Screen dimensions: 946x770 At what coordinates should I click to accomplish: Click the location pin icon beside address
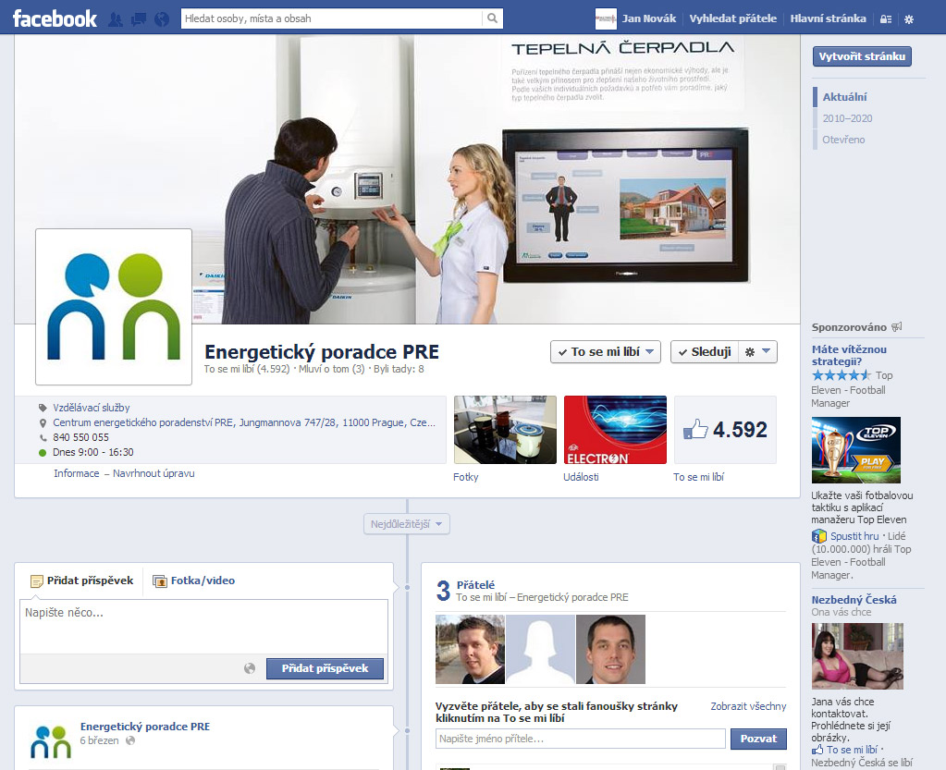click(43, 422)
